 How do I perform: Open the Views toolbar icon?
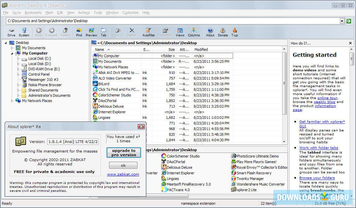tap(180, 32)
